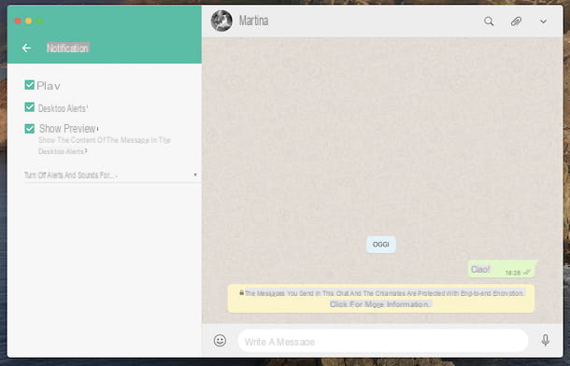Minimize the window with the yellow button
This screenshot has width=570, height=366.
[28, 21]
